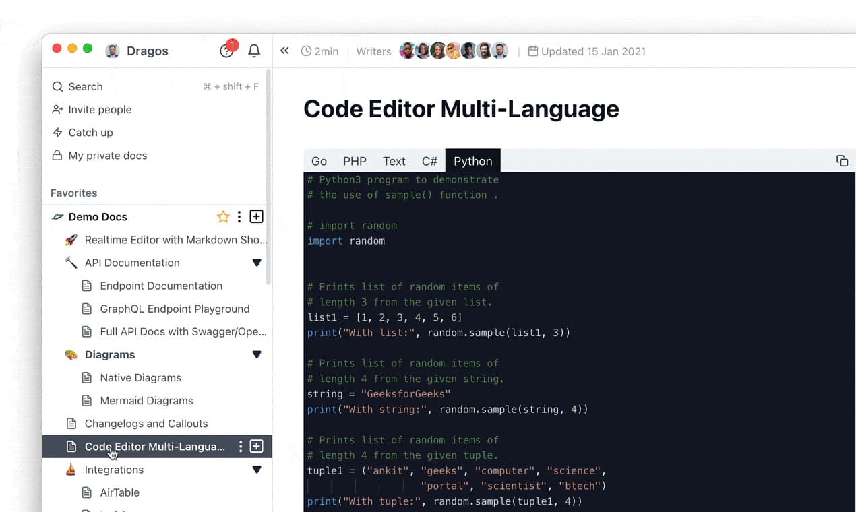856x512 pixels.
Task: Open the three-dot menu next to Demo Docs
Action: (239, 216)
